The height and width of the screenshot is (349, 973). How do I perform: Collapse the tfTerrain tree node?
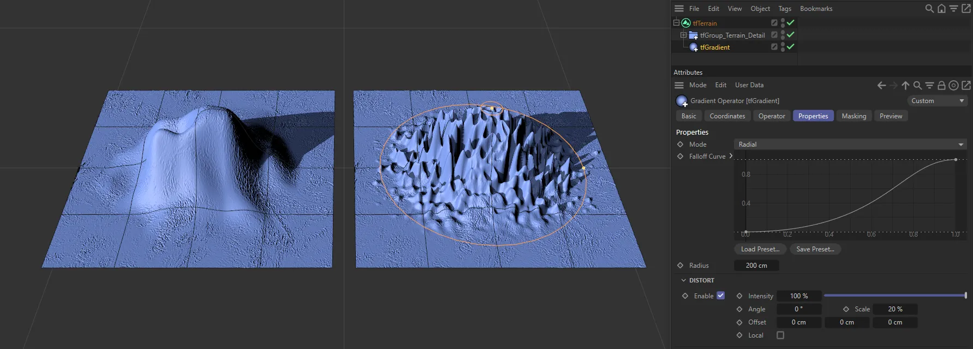(x=676, y=23)
